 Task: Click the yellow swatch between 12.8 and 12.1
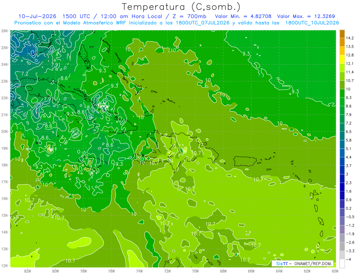coord(342,59)
